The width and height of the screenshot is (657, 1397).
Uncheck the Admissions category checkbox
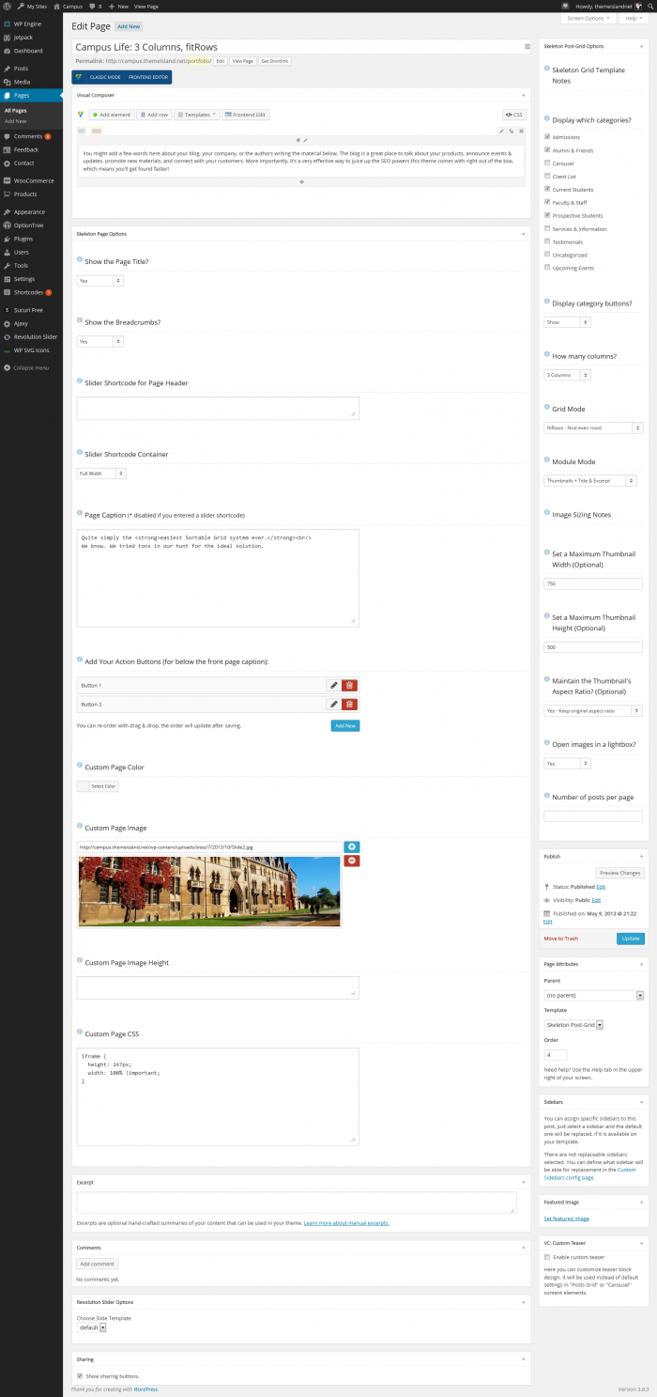tap(548, 137)
